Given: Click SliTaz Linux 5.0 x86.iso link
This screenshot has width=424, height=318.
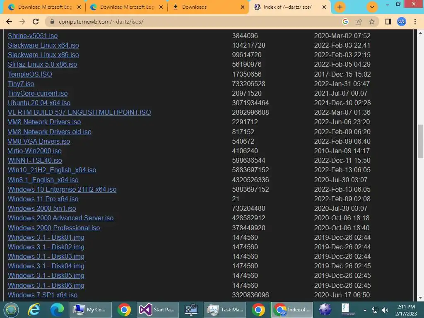Looking at the screenshot, I should pyautogui.click(x=43, y=64).
